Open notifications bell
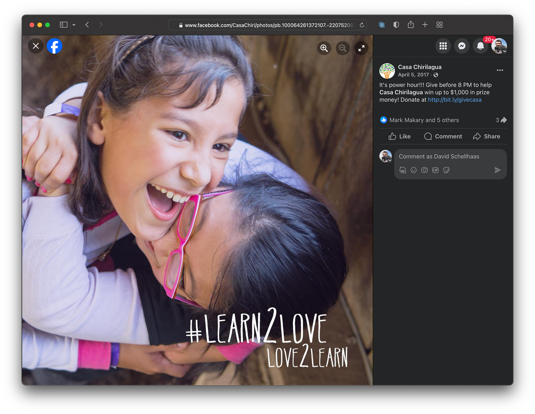The width and height of the screenshot is (535, 414). pyautogui.click(x=480, y=46)
